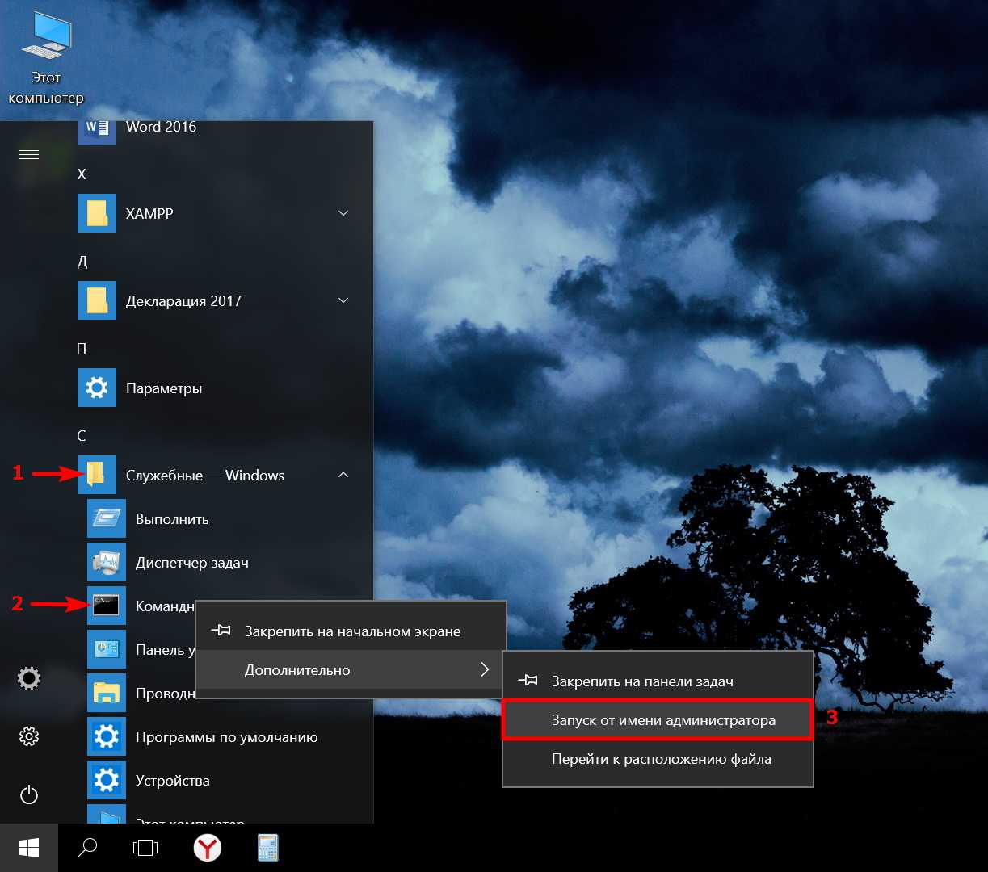988x872 pixels.
Task: Click the Windows Start button
Action: coord(29,848)
